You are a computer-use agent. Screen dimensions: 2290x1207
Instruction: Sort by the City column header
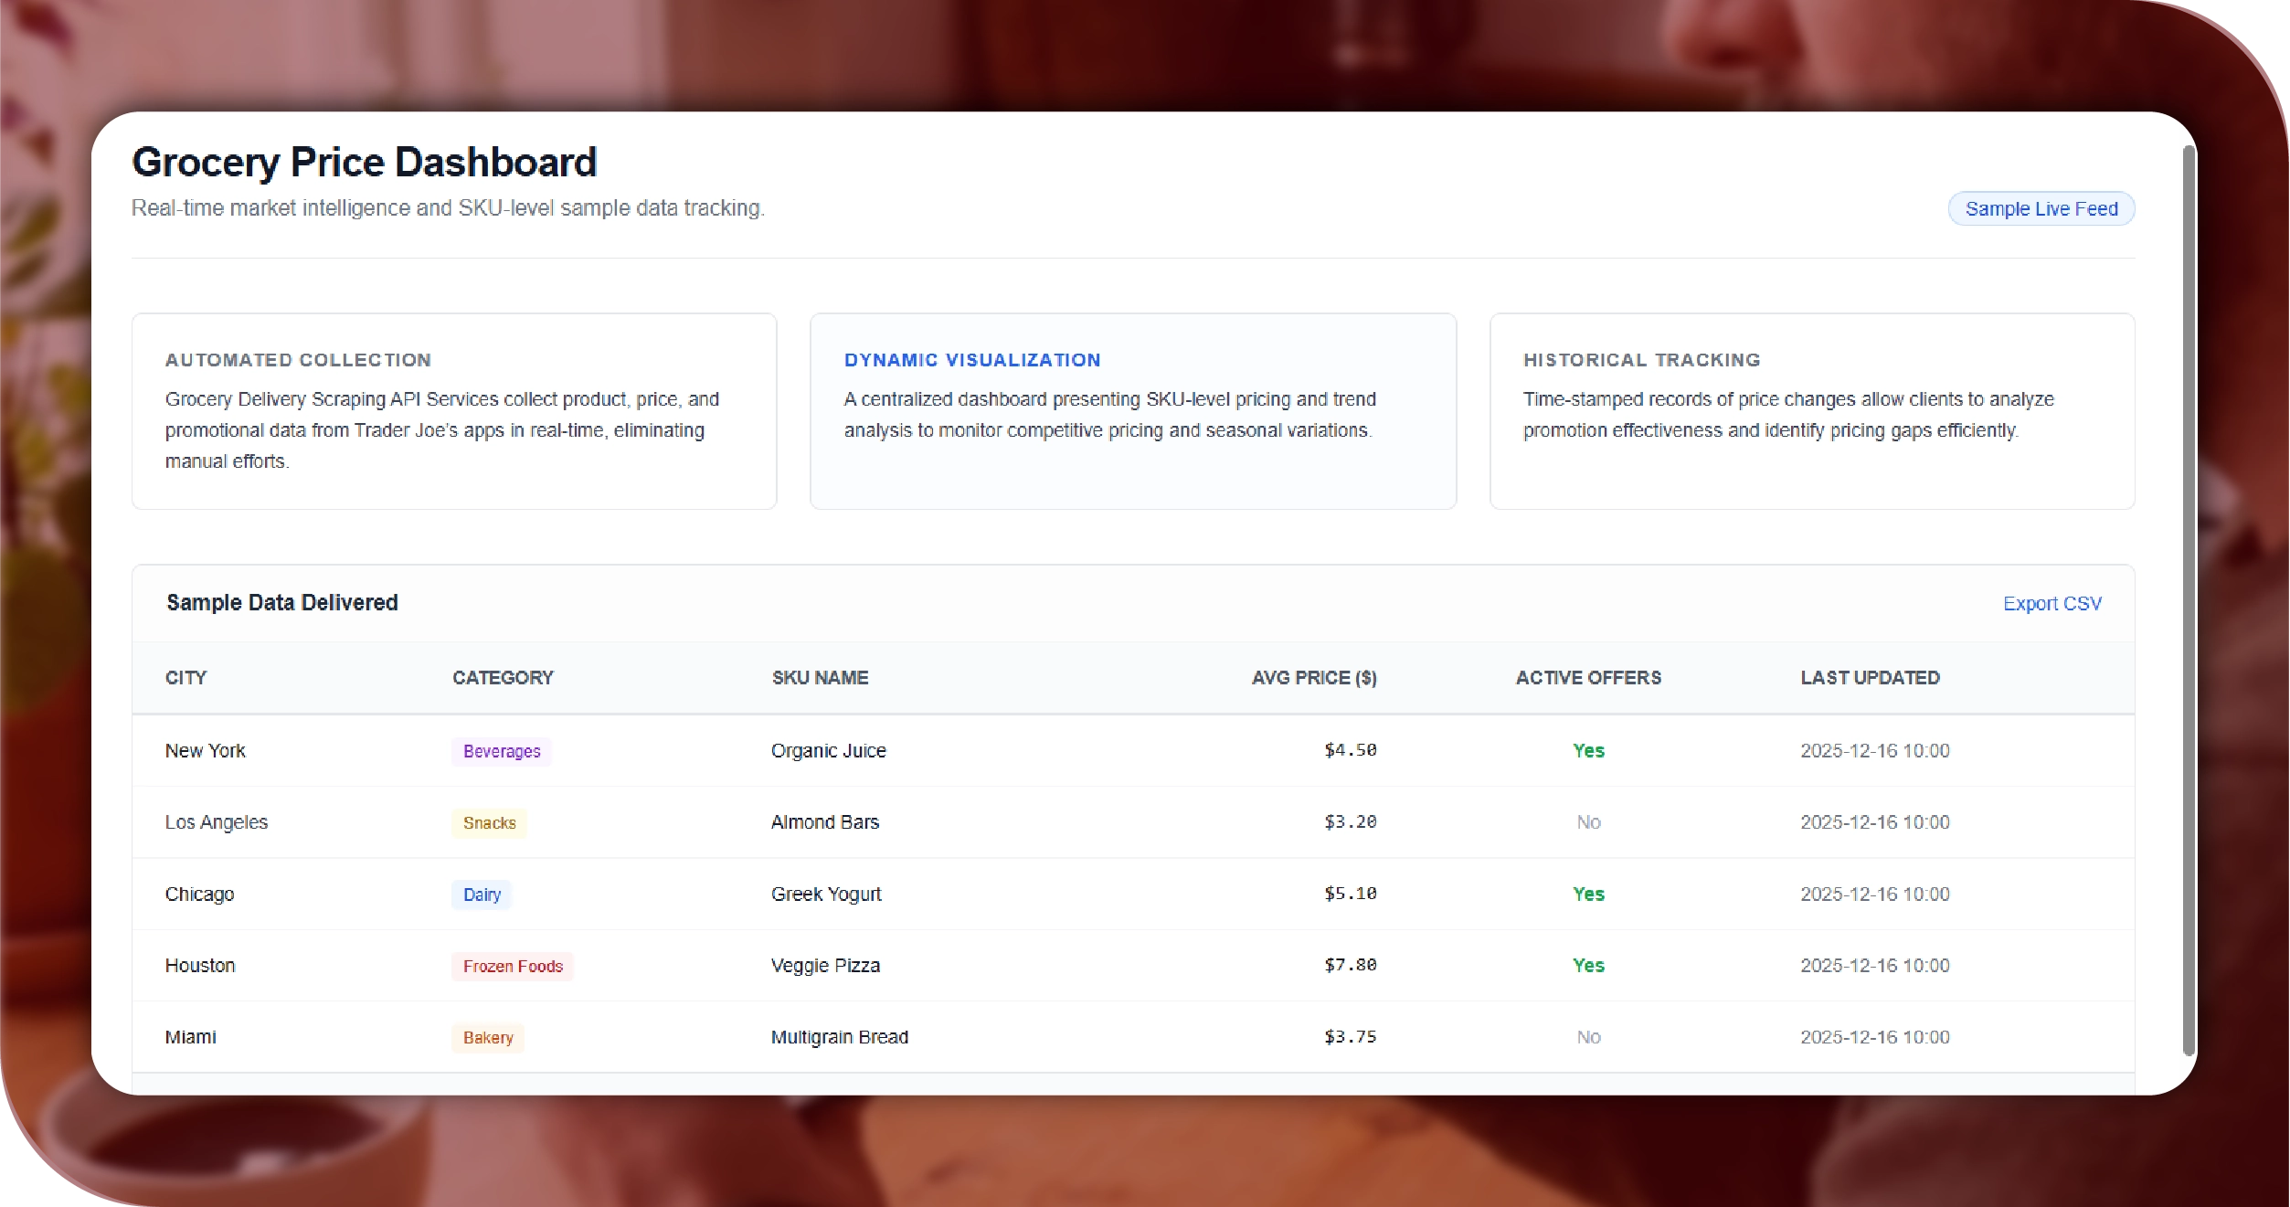[x=186, y=678]
